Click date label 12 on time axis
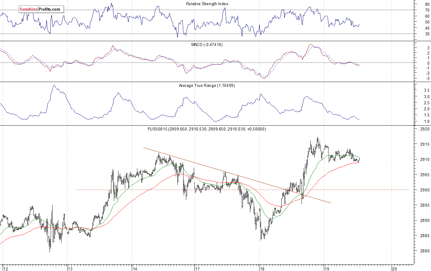The width and height of the screenshot is (431, 271). [5, 269]
